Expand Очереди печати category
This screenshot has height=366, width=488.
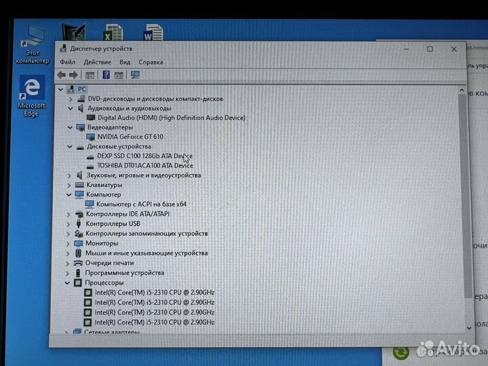68,264
